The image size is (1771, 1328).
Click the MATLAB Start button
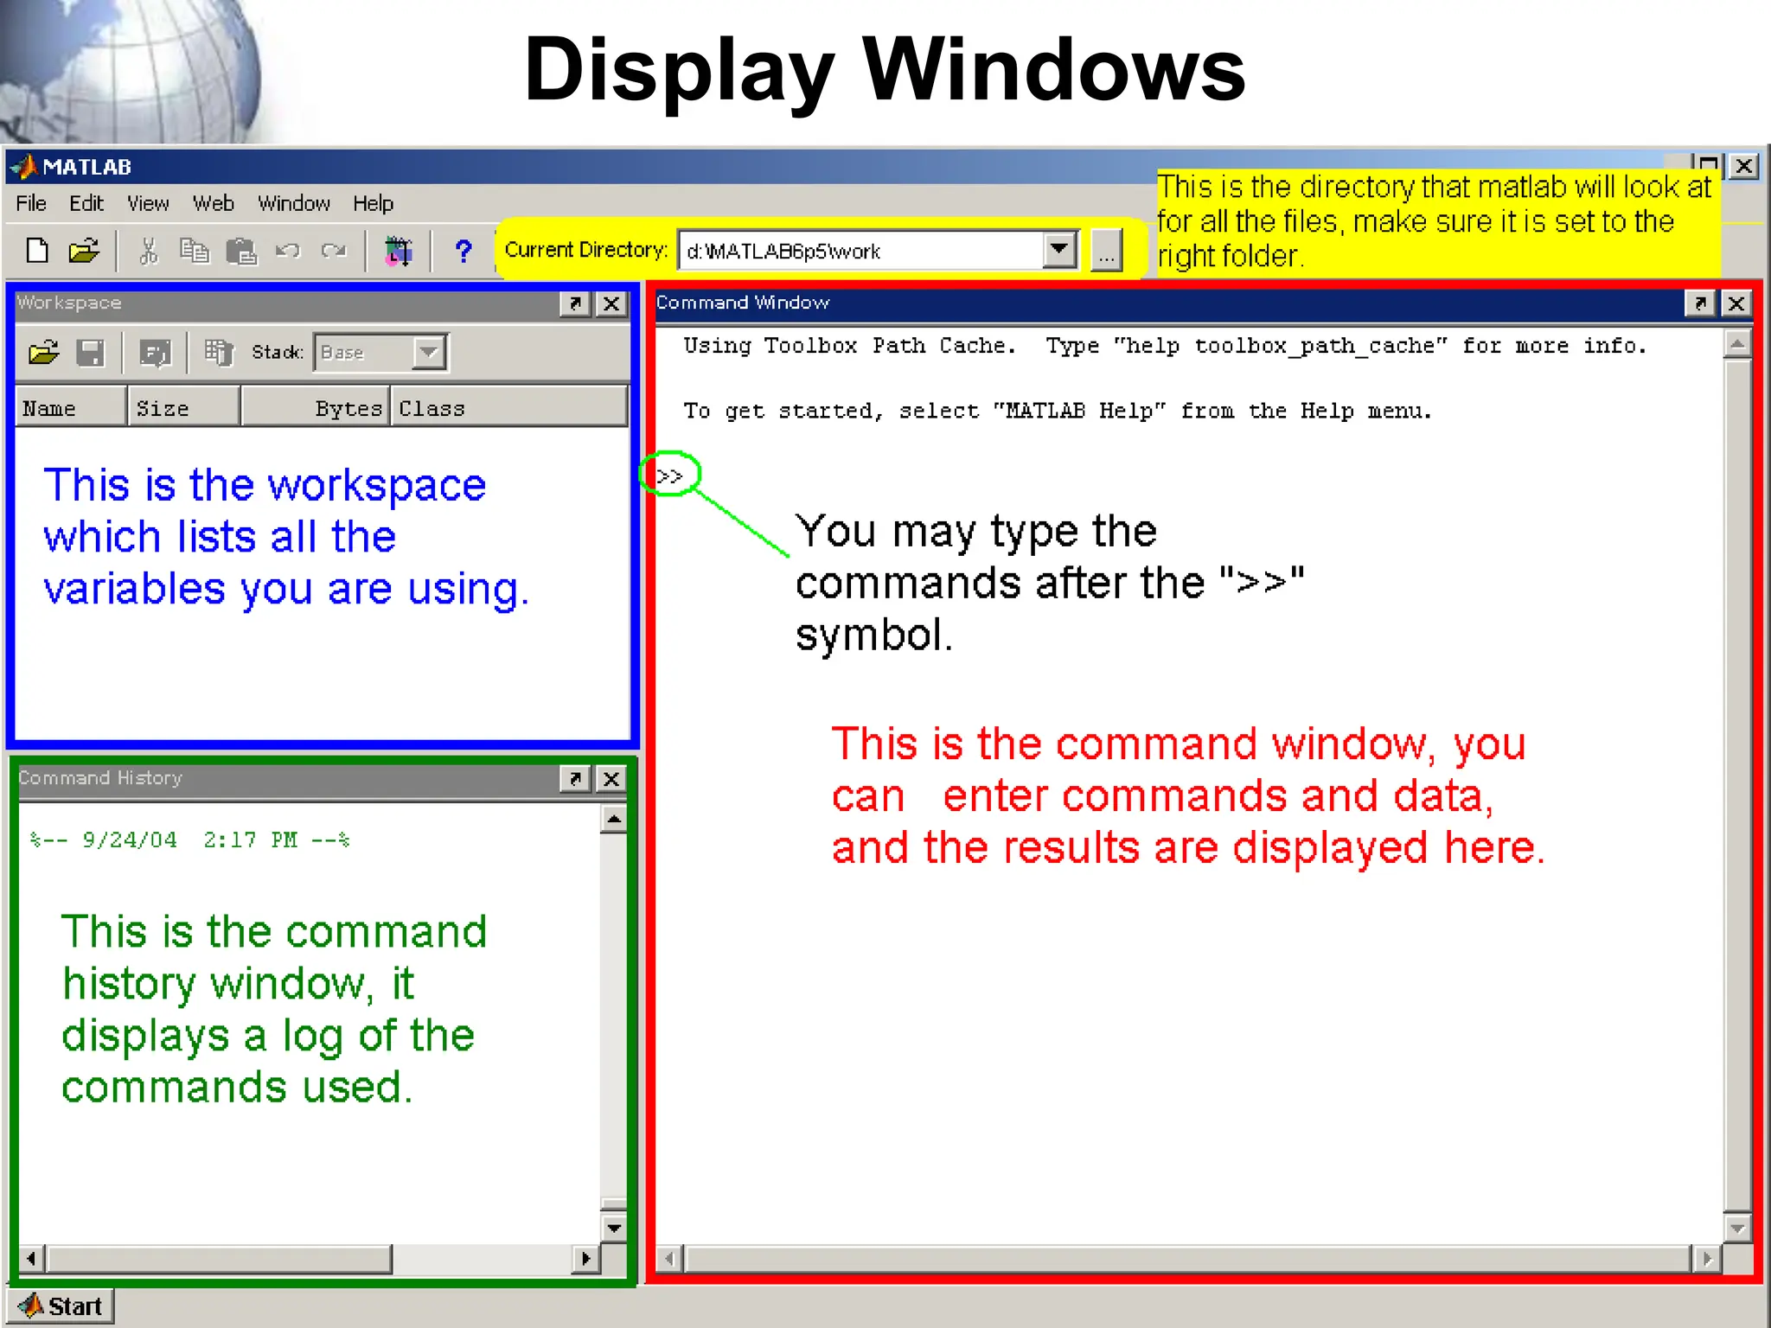(61, 1306)
